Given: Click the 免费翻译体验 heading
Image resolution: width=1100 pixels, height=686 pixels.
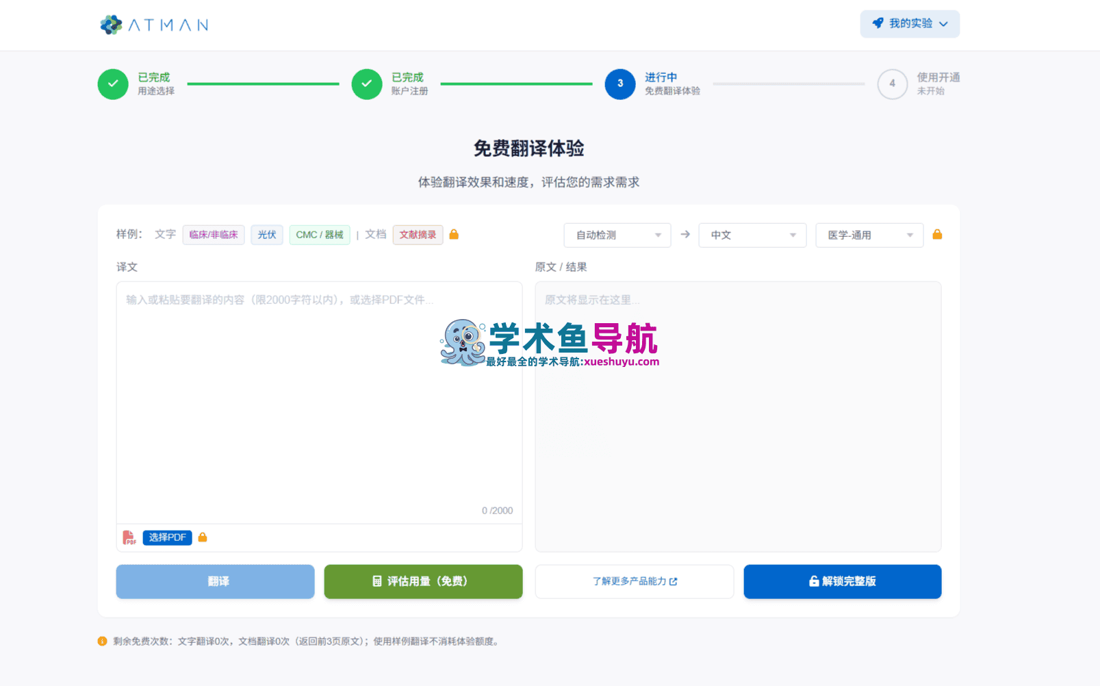Looking at the screenshot, I should coord(528,149).
